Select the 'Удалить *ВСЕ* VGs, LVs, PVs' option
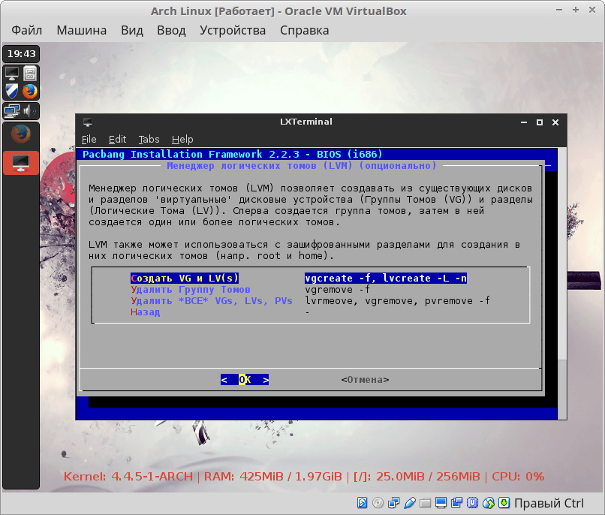Viewport: 605px width, 515px height. 212,300
